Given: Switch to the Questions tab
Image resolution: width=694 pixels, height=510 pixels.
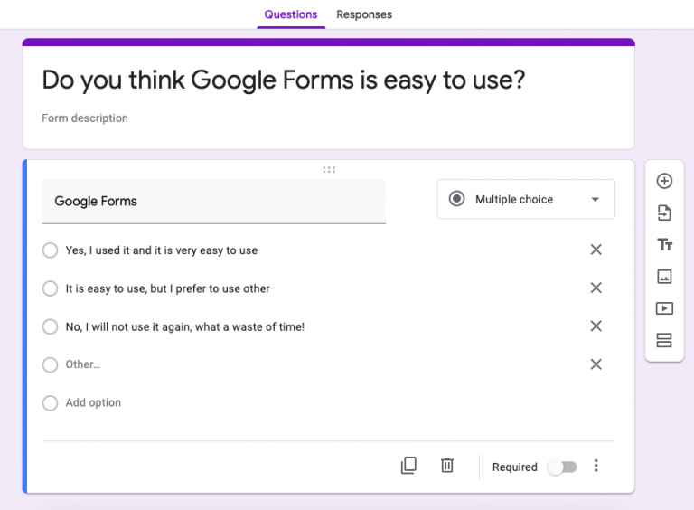Looking at the screenshot, I should [291, 14].
